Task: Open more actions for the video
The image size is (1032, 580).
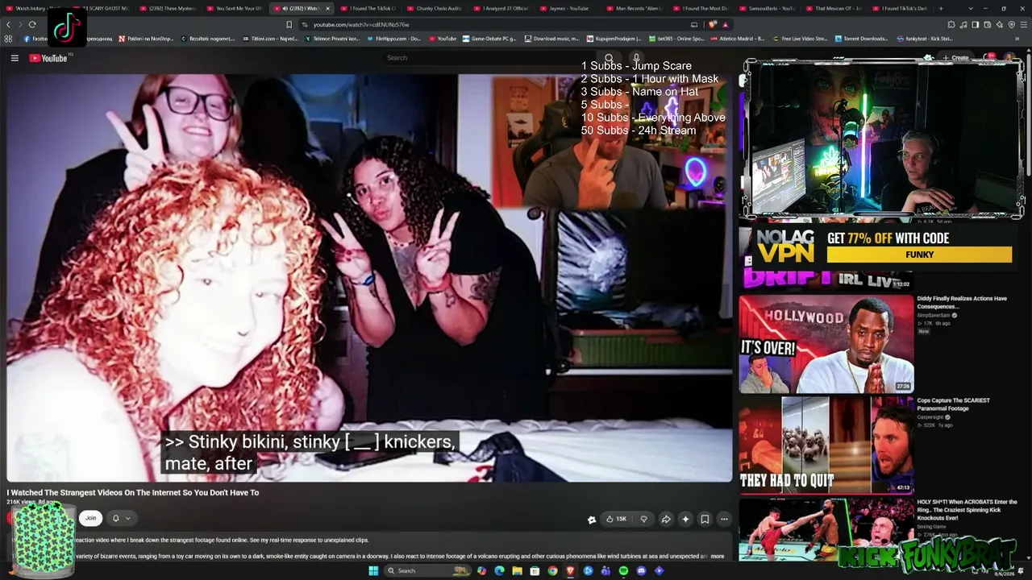Action: pos(724,519)
